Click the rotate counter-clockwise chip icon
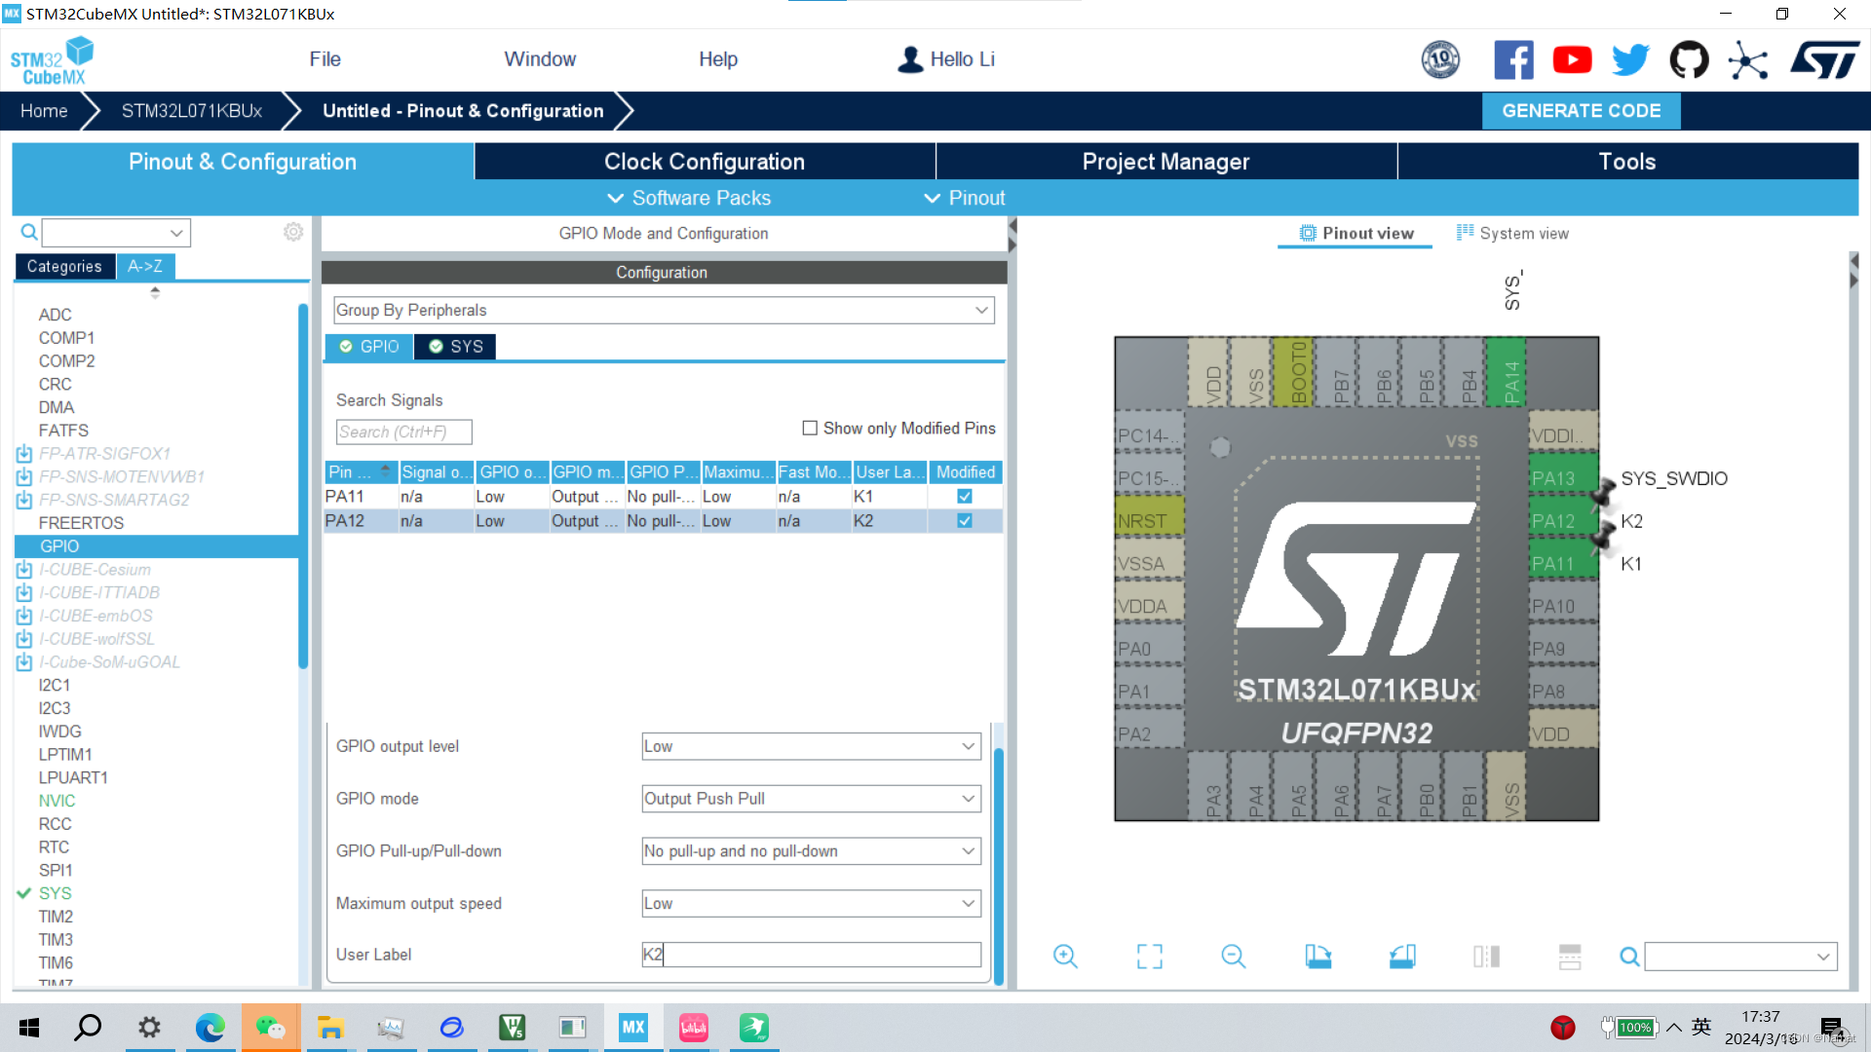Screen dimensions: 1871x1052 (x=1402, y=957)
